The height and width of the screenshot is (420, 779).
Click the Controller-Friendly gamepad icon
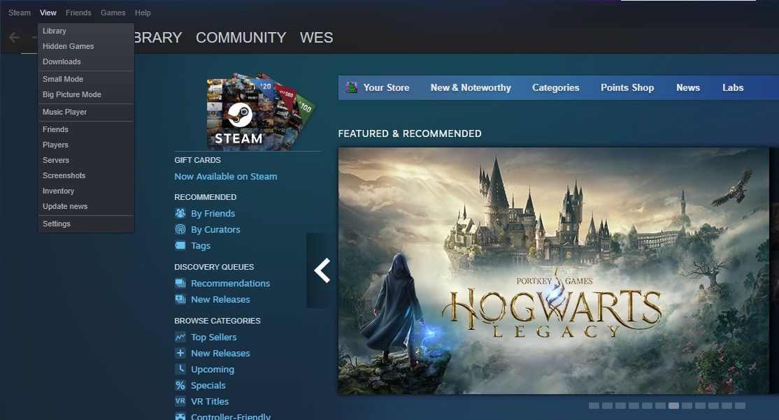(180, 417)
